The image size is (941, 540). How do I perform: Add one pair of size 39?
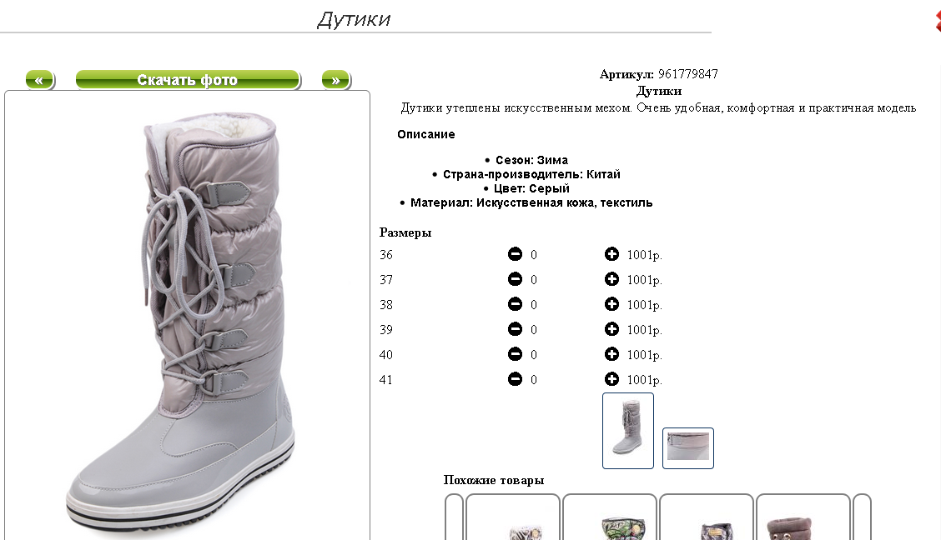(x=611, y=329)
